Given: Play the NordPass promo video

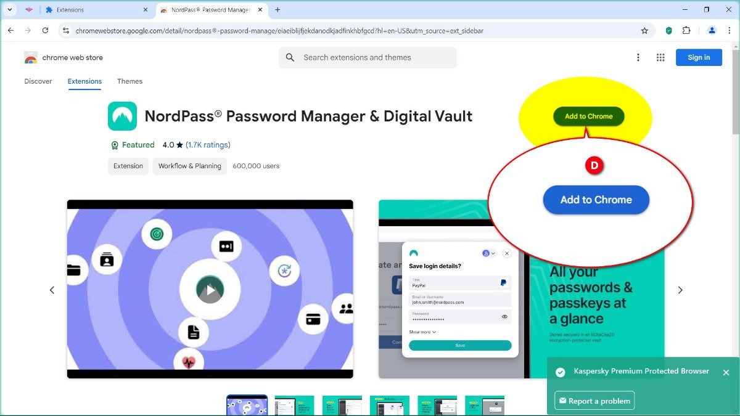Looking at the screenshot, I should tap(210, 290).
